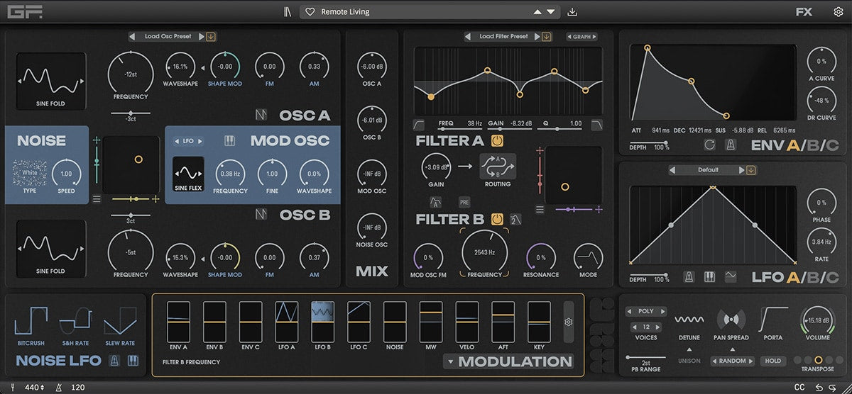Open the modulation settings gear
The image size is (852, 394).
tap(569, 322)
